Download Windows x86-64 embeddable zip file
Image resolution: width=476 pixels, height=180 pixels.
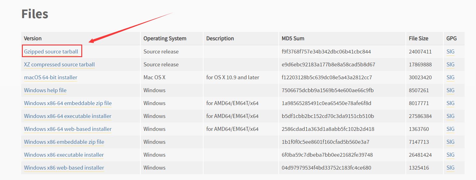click(x=68, y=103)
